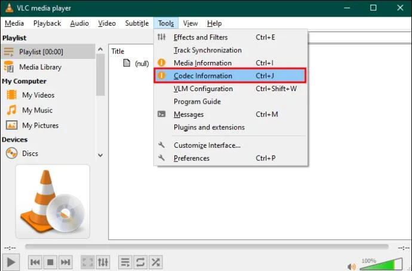Click sidebar scroll up arrow
Image resolution: width=412 pixels, height=271 pixels.
pos(100,49)
